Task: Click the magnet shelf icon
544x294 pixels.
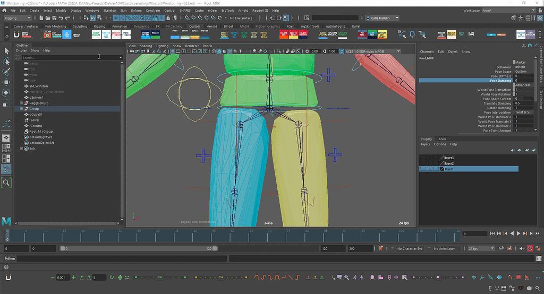Action: coord(412,34)
